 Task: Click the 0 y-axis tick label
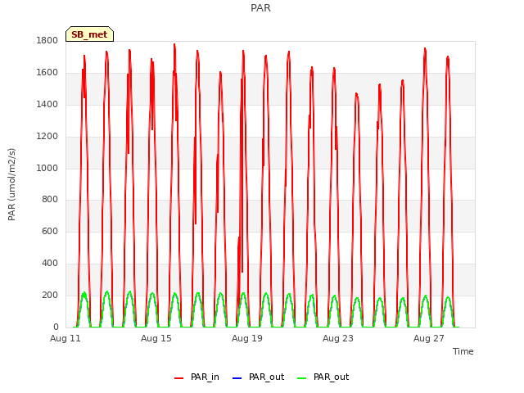tap(56, 327)
